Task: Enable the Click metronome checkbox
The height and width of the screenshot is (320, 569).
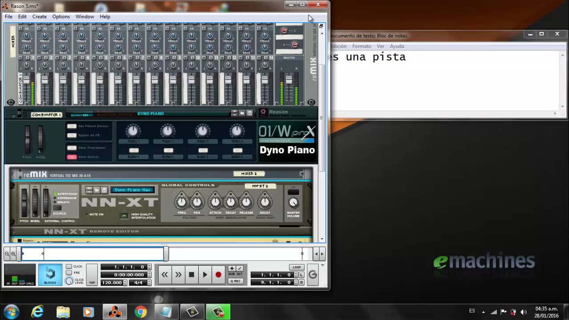Action: [x=69, y=267]
